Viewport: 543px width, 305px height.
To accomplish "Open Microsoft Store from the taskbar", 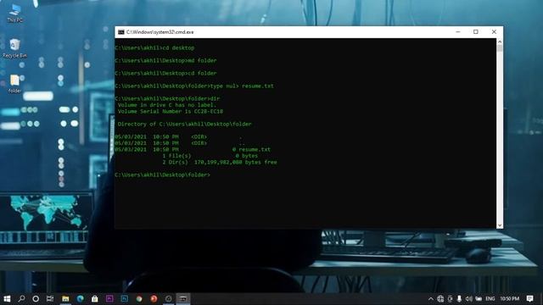I will [94, 298].
